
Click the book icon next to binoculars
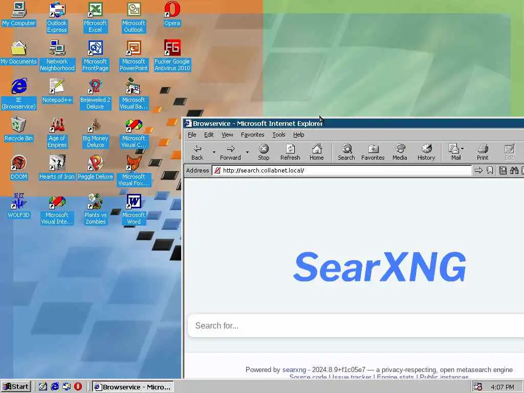click(x=503, y=170)
